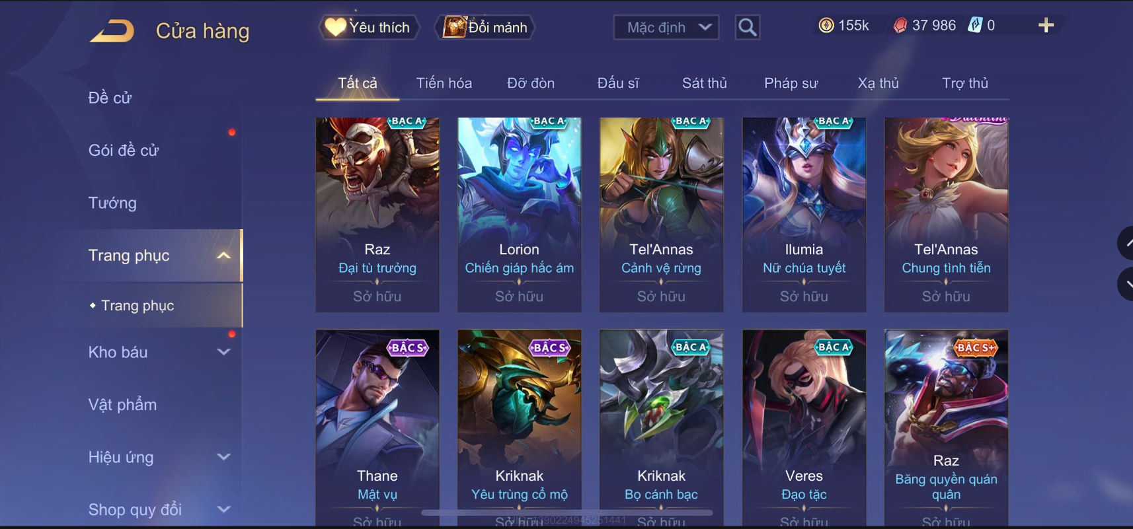Collapse the Trang phục sidebar section

[x=224, y=256]
